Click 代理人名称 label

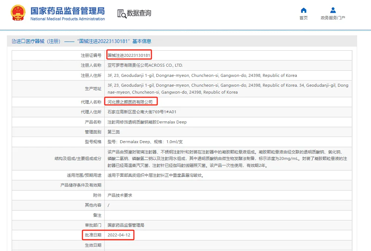(x=91, y=102)
